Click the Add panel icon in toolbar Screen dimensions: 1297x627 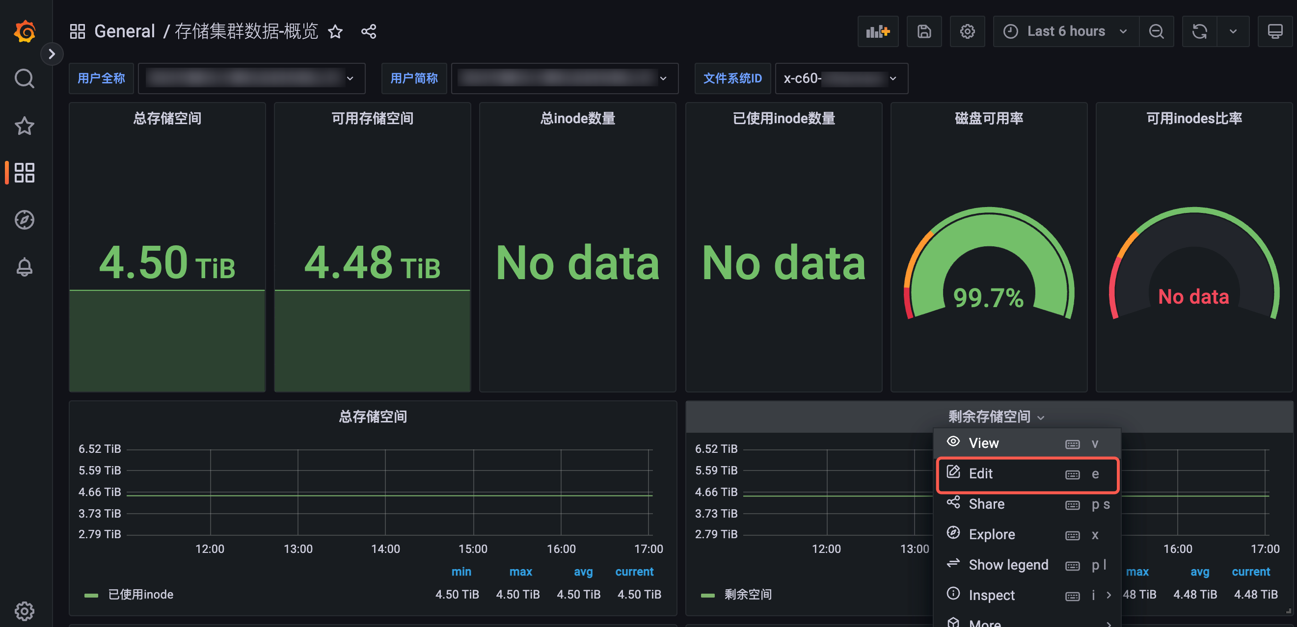878,32
